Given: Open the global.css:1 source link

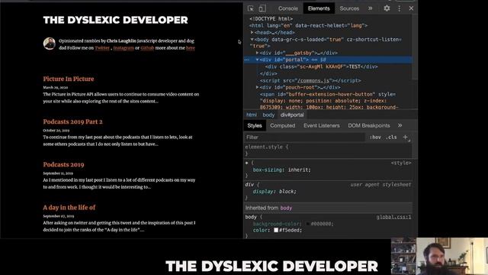Looking at the screenshot, I should [x=393, y=217].
